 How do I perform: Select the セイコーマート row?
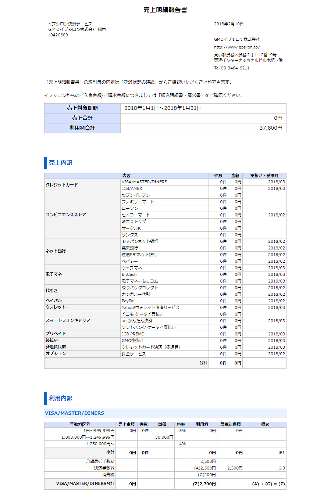181,215
